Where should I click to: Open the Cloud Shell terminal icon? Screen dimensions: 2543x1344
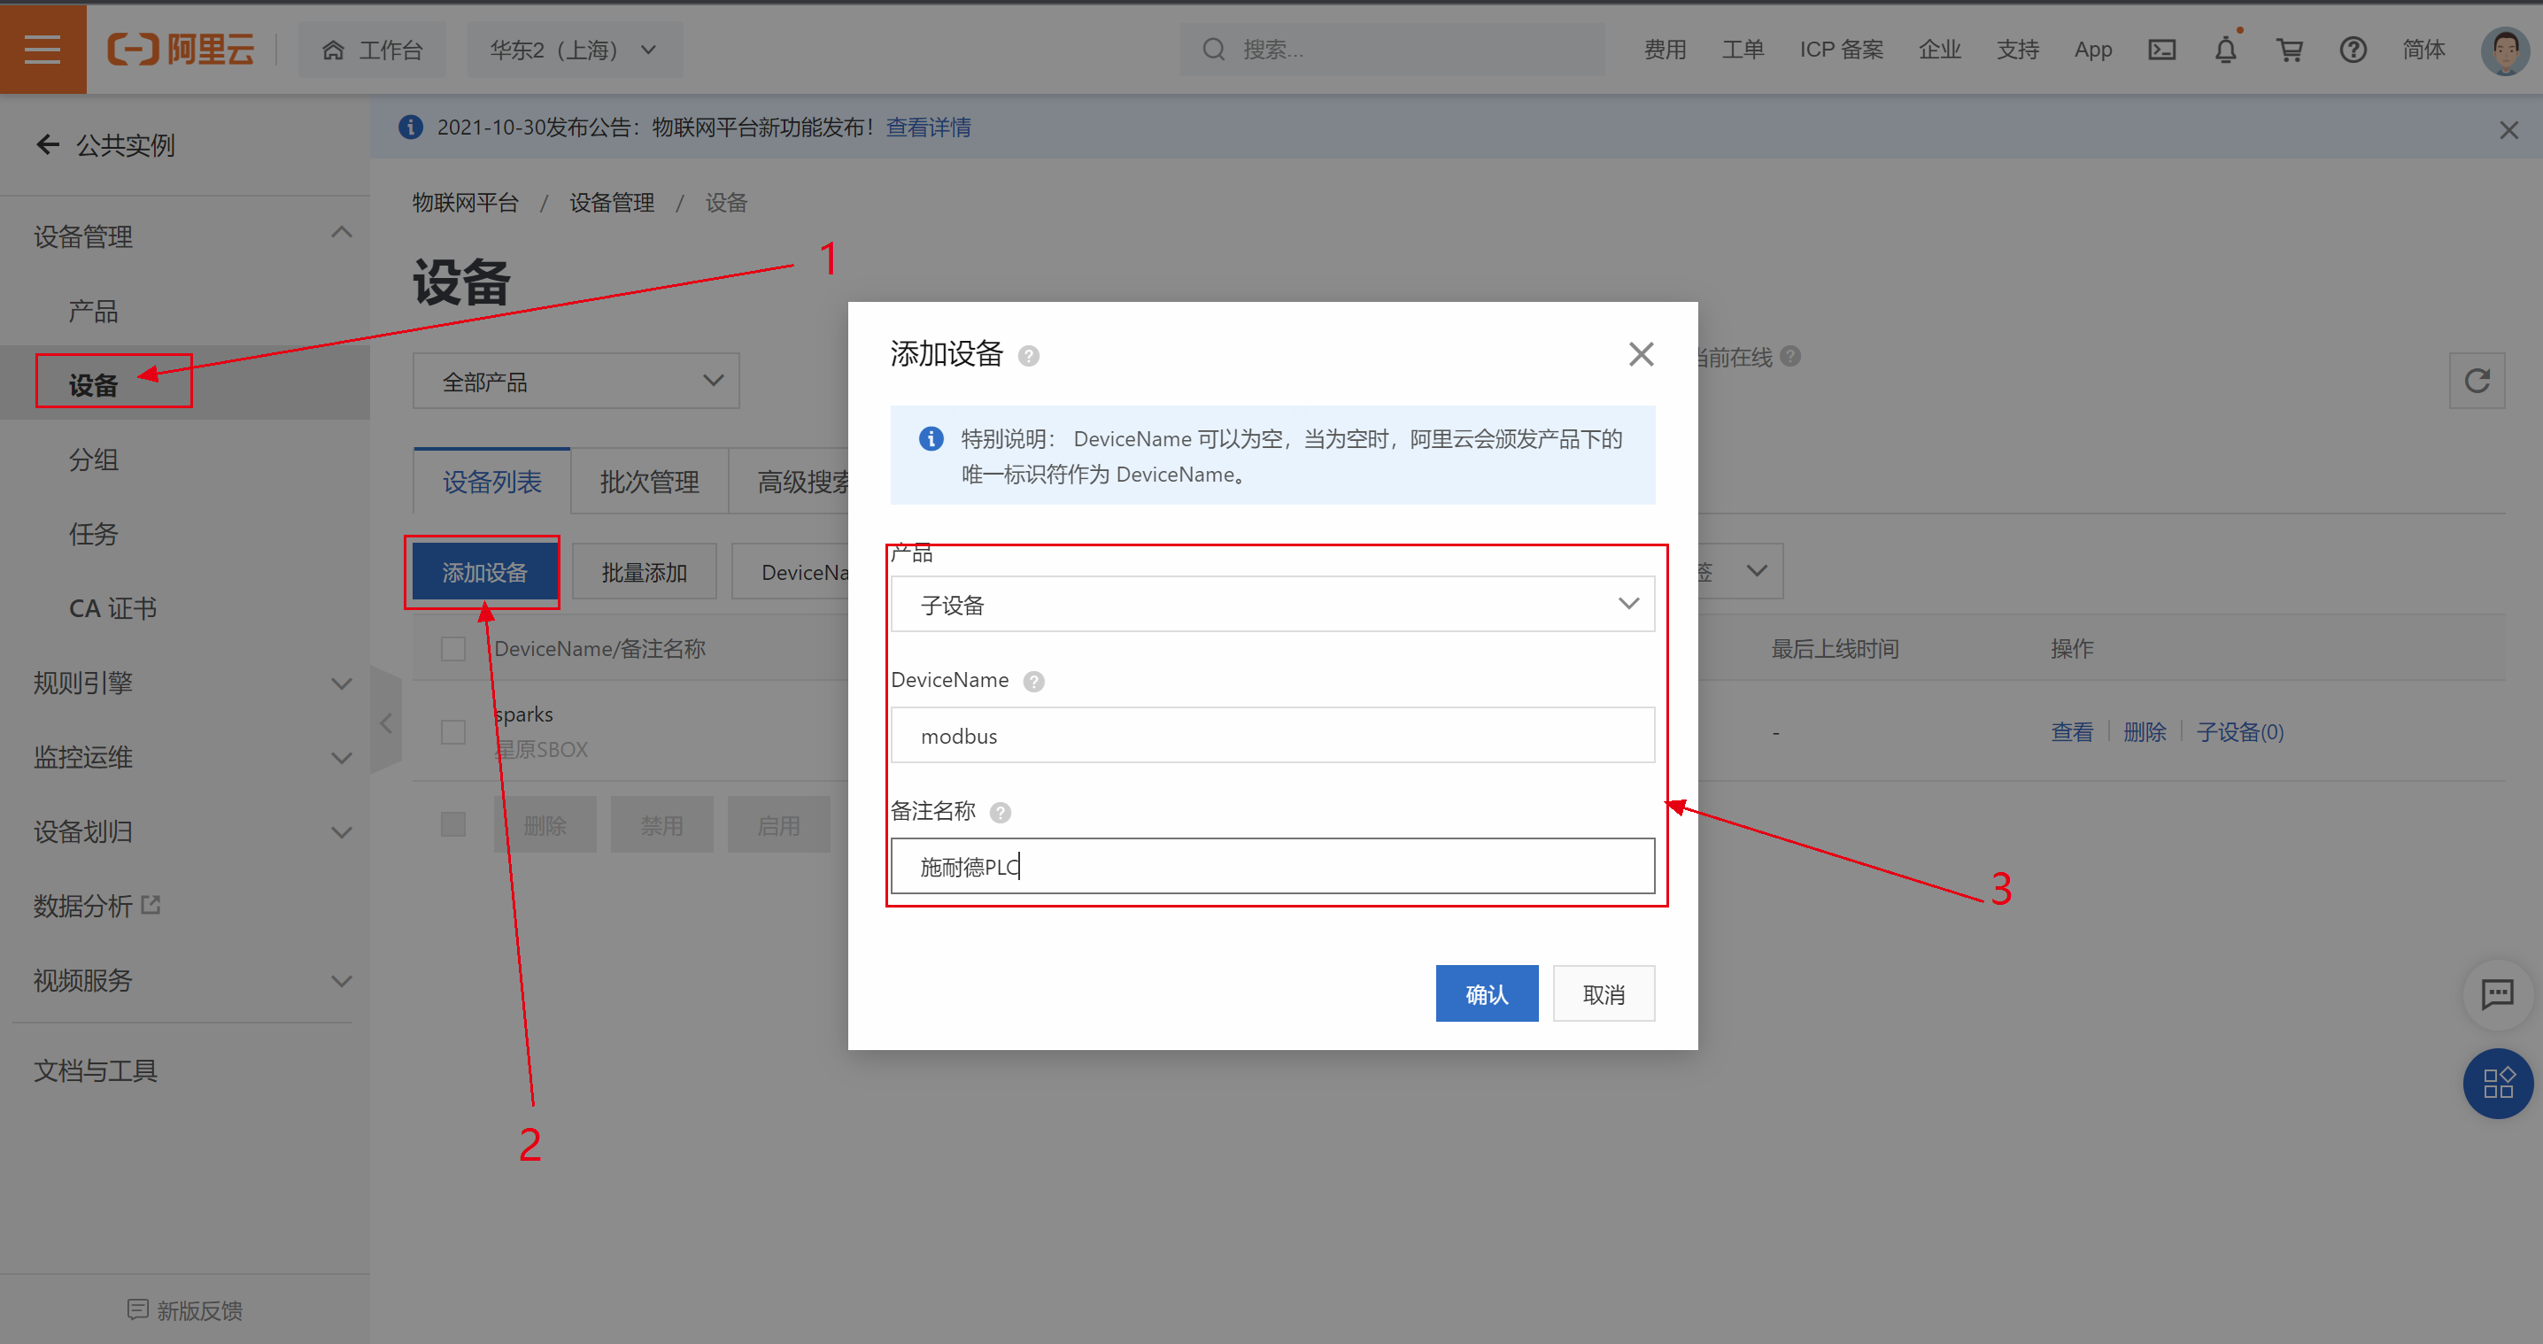(x=2161, y=50)
